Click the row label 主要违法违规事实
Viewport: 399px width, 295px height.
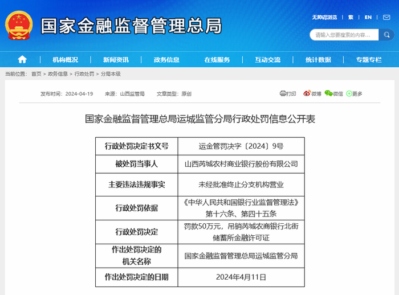tap(137, 185)
